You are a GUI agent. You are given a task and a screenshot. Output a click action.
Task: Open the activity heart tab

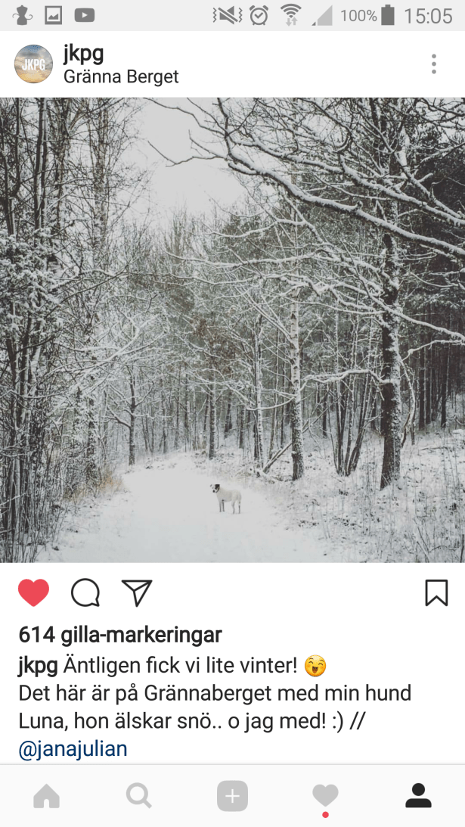coord(325,796)
